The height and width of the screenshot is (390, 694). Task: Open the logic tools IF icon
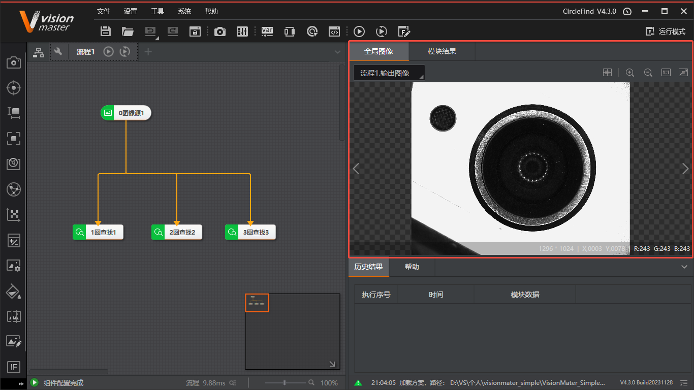13,367
